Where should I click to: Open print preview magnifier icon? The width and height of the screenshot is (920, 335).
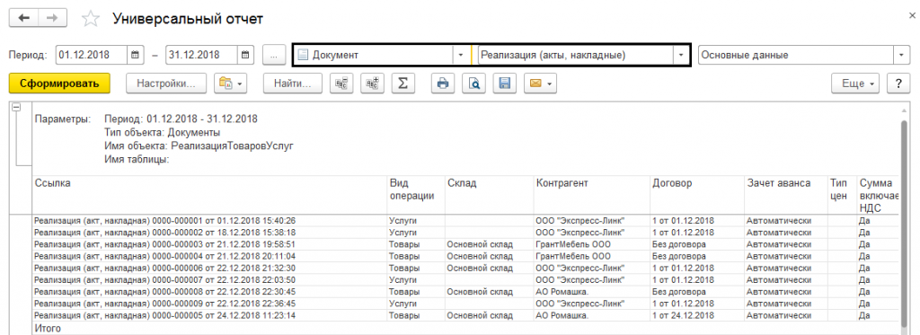point(473,84)
